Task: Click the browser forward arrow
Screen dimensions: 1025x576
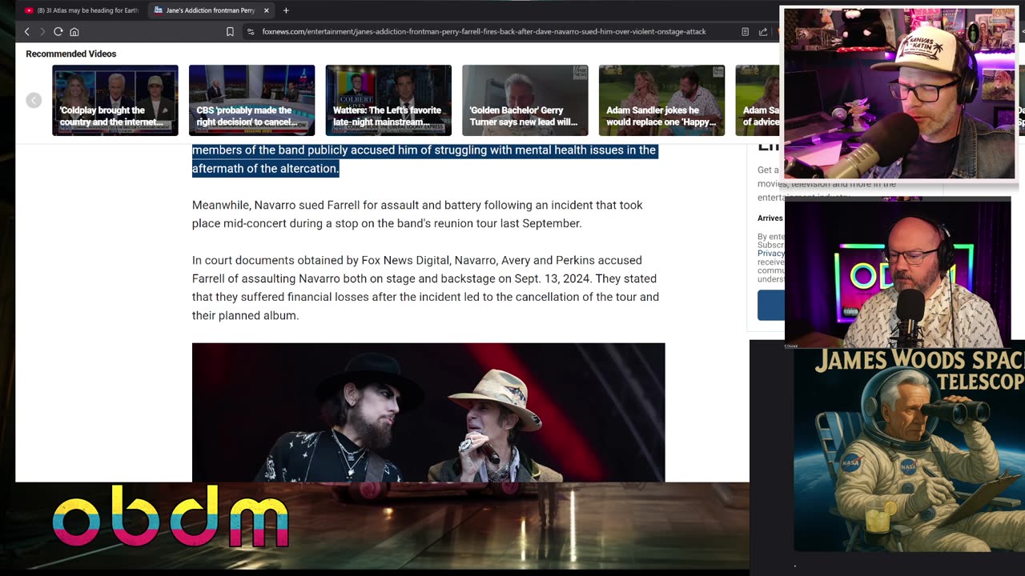Action: 42,32
